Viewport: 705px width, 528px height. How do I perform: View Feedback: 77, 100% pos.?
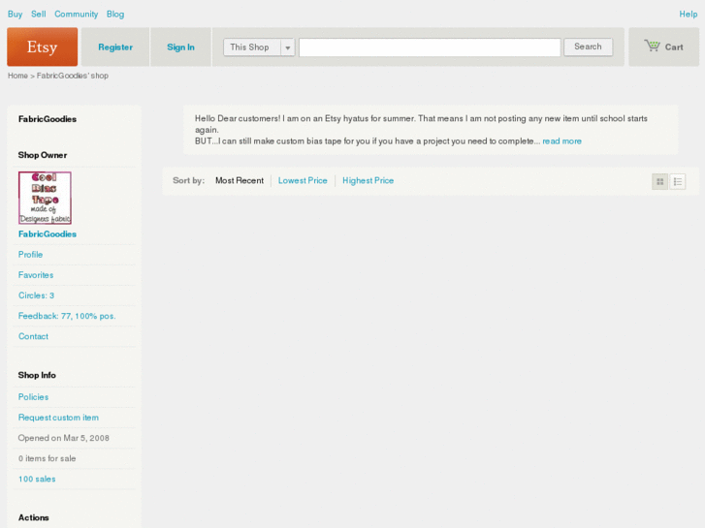[67, 316]
